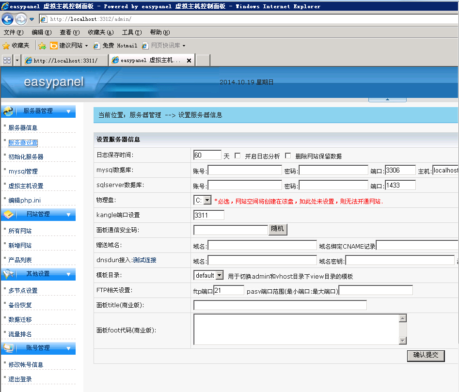Screen dimensions: 459x392
Task: Open the 多节点设置 sidebar link
Action: coord(23,291)
